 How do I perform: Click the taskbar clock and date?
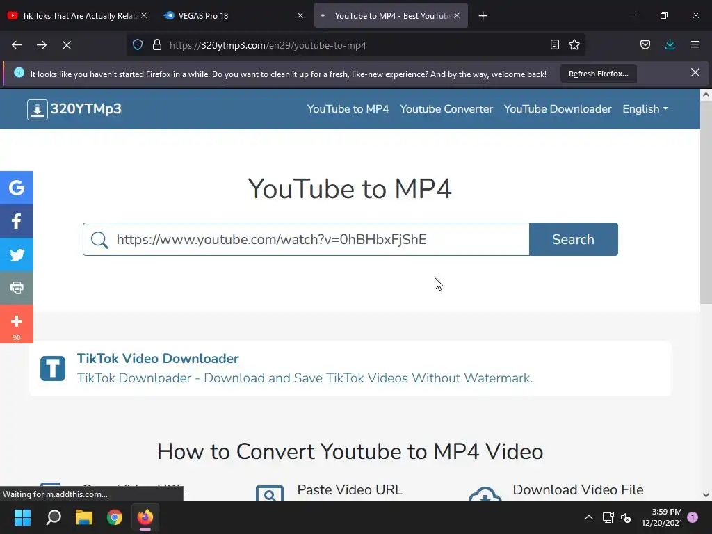point(662,517)
